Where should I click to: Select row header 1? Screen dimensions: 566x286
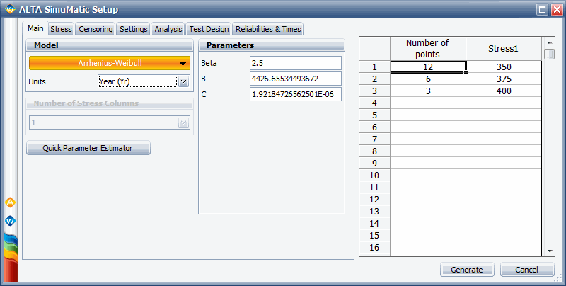coord(375,67)
